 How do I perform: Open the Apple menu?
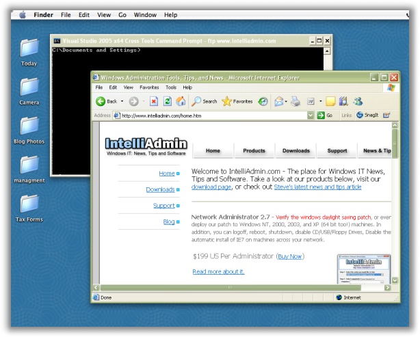tap(23, 15)
